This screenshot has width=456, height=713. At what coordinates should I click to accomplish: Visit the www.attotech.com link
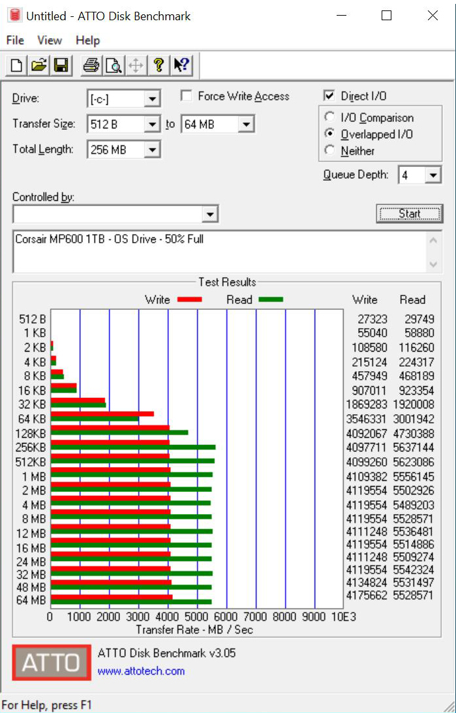click(141, 671)
